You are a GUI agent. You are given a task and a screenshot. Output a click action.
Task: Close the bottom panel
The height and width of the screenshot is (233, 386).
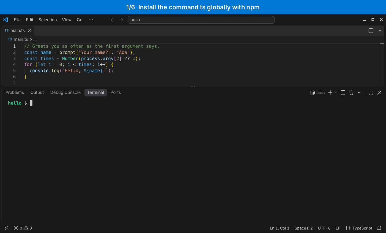click(379, 93)
